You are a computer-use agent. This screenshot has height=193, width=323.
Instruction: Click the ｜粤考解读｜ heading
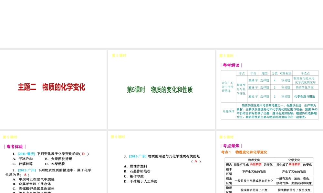pos(231,65)
